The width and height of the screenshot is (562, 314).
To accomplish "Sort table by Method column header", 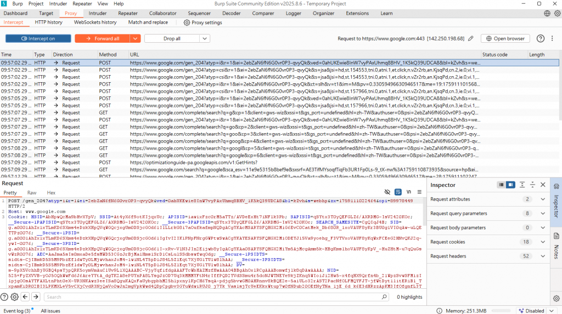I will 113,54.
